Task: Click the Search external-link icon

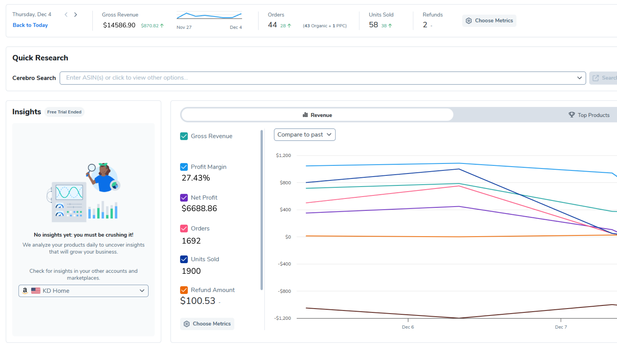Action: pyautogui.click(x=595, y=78)
